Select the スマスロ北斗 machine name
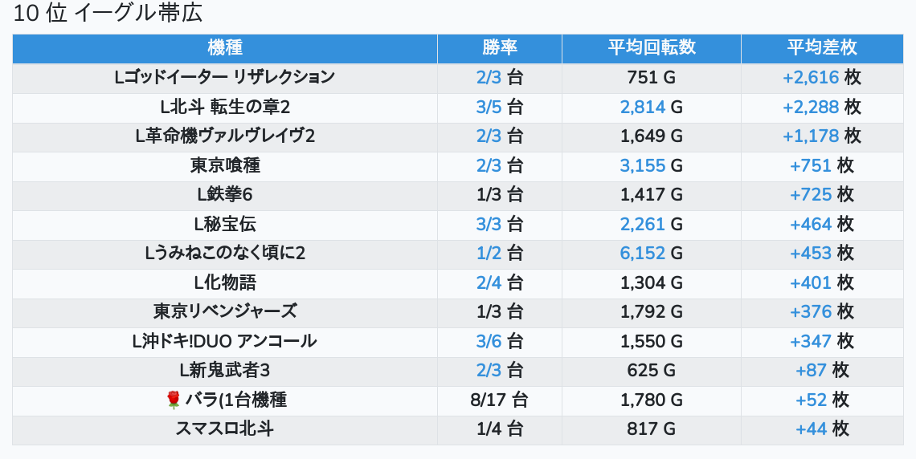Image resolution: width=916 pixels, height=459 pixels. [x=225, y=429]
